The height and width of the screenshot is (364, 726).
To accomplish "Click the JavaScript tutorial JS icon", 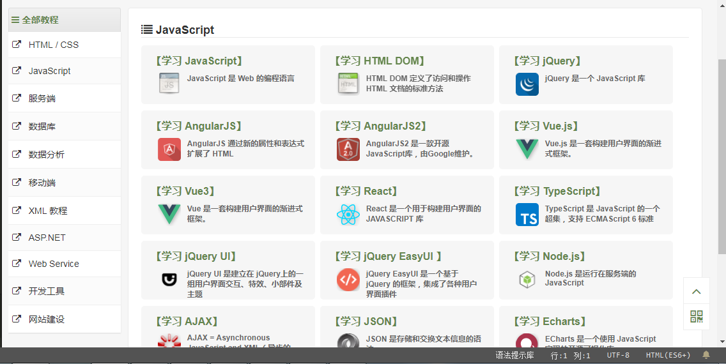I will (169, 83).
